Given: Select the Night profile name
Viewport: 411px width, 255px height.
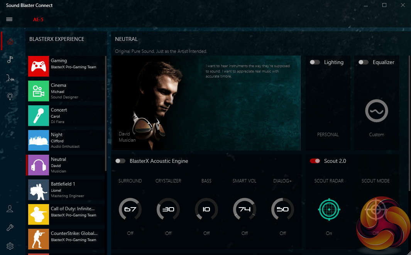Looking at the screenshot, I should pos(57,135).
